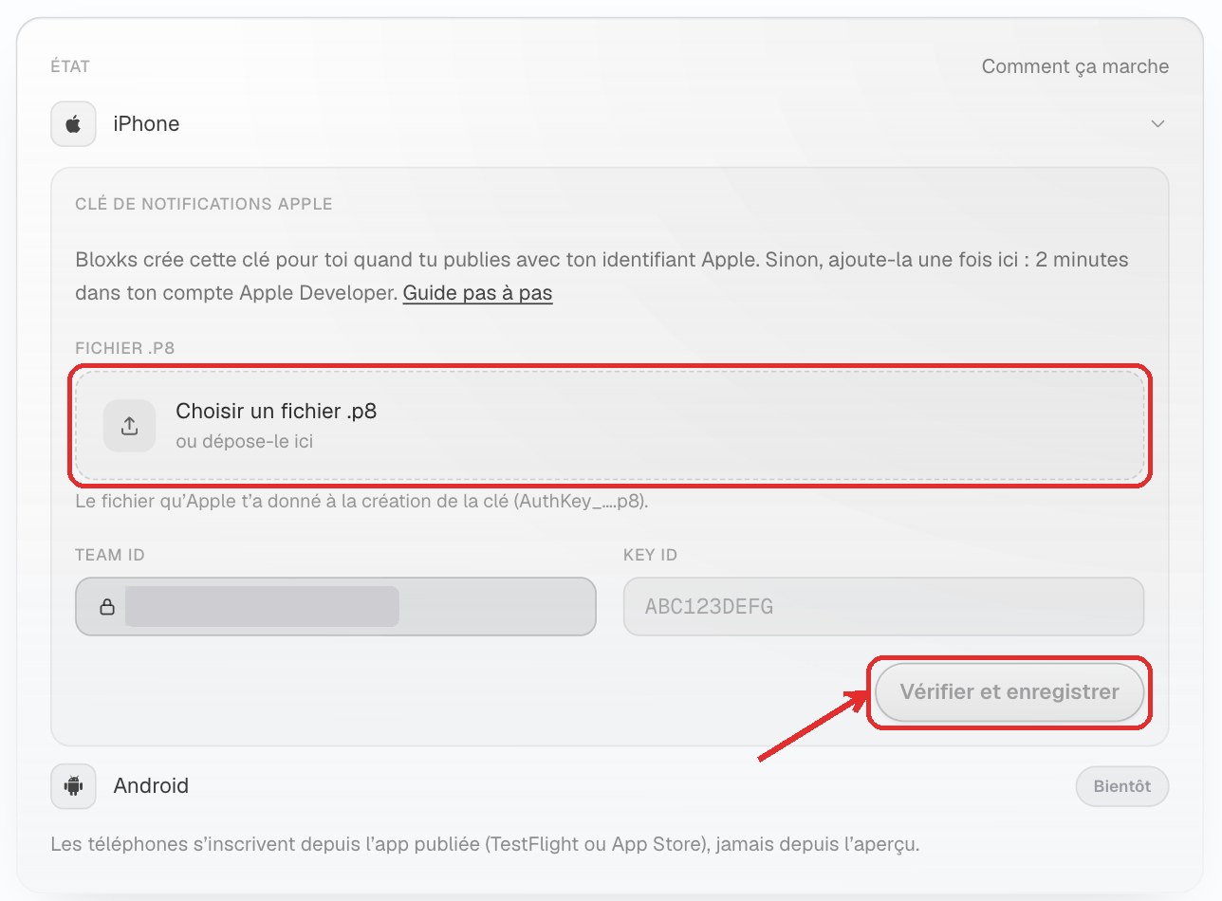Click the Apple logo icon beside iPhone
This screenshot has height=901, width=1222.
click(x=73, y=124)
